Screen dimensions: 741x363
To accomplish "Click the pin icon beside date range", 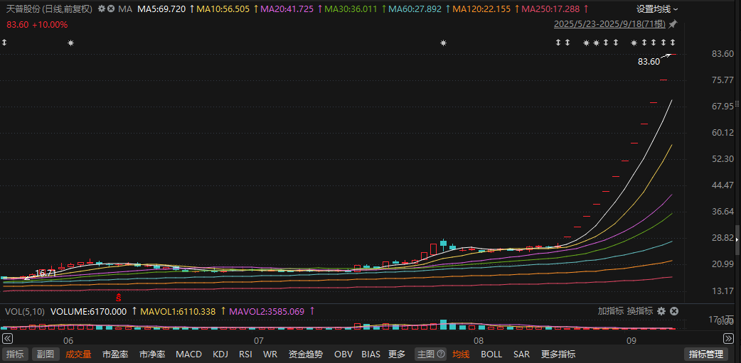I will click(x=673, y=24).
